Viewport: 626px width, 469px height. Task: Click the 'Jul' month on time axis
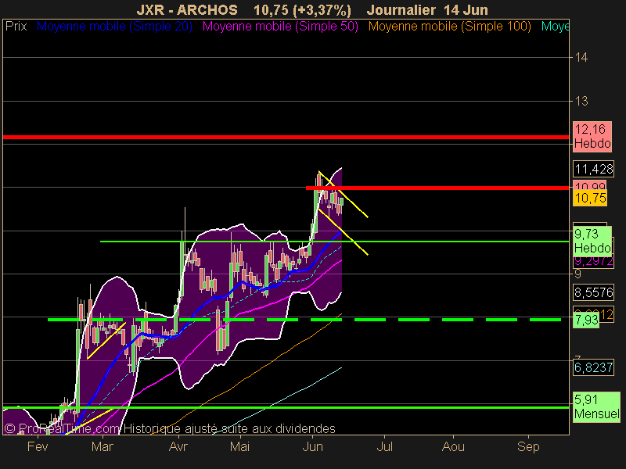click(384, 446)
